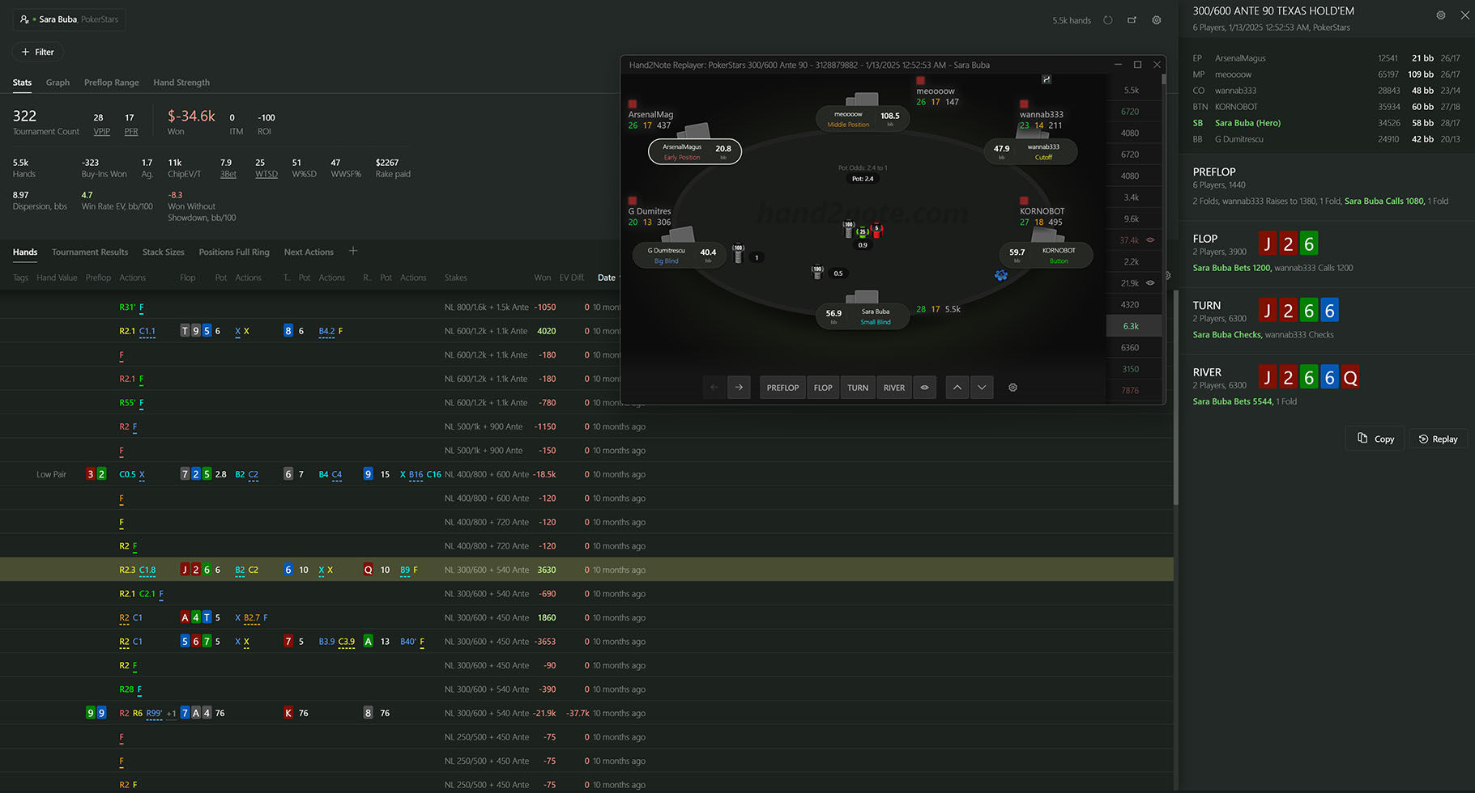1475x793 pixels.
Task: Toggle the eye icon beside the 37.4k pot value
Action: click(x=1151, y=240)
